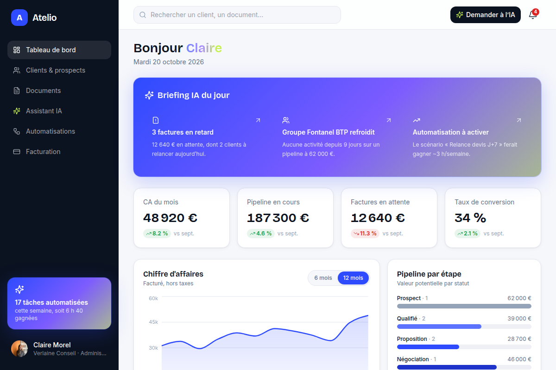Click the Pipeline en cours 187 300 € value
The width and height of the screenshot is (556, 370).
[x=278, y=217]
